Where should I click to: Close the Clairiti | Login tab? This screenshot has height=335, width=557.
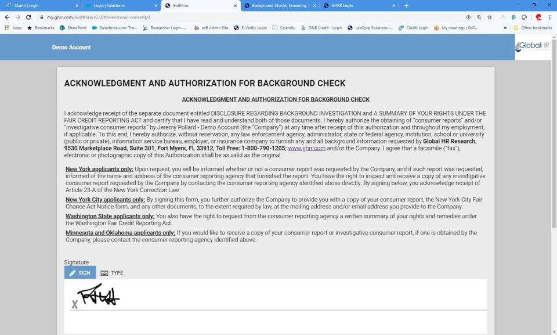[x=77, y=6]
